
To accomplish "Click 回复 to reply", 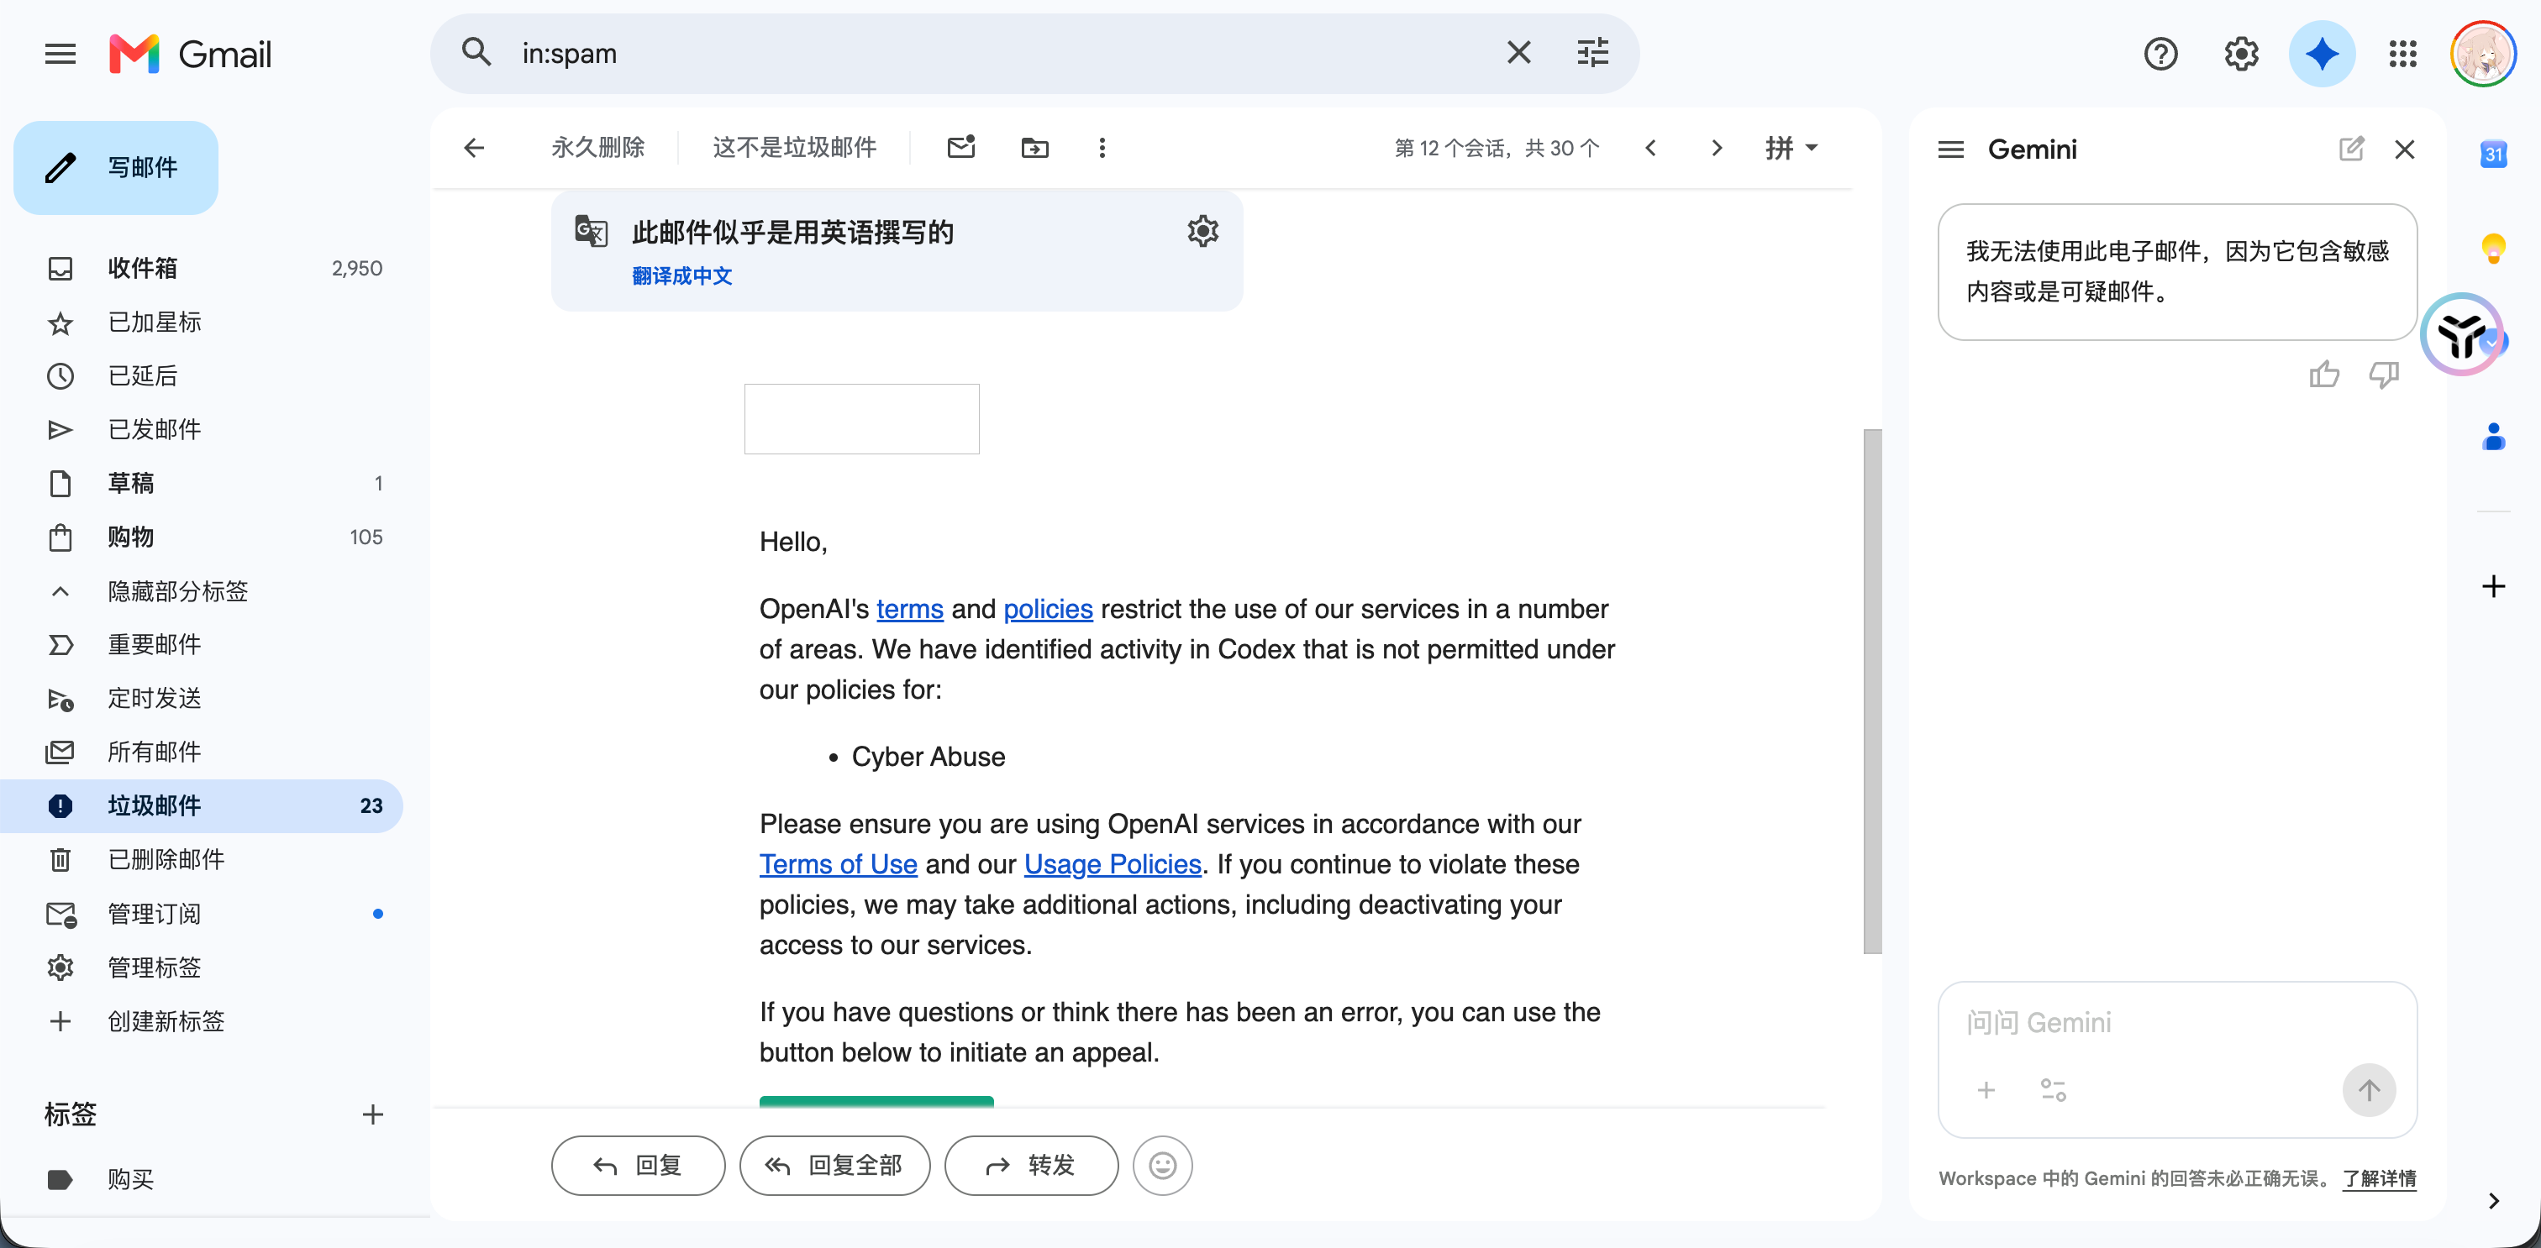I will [639, 1167].
